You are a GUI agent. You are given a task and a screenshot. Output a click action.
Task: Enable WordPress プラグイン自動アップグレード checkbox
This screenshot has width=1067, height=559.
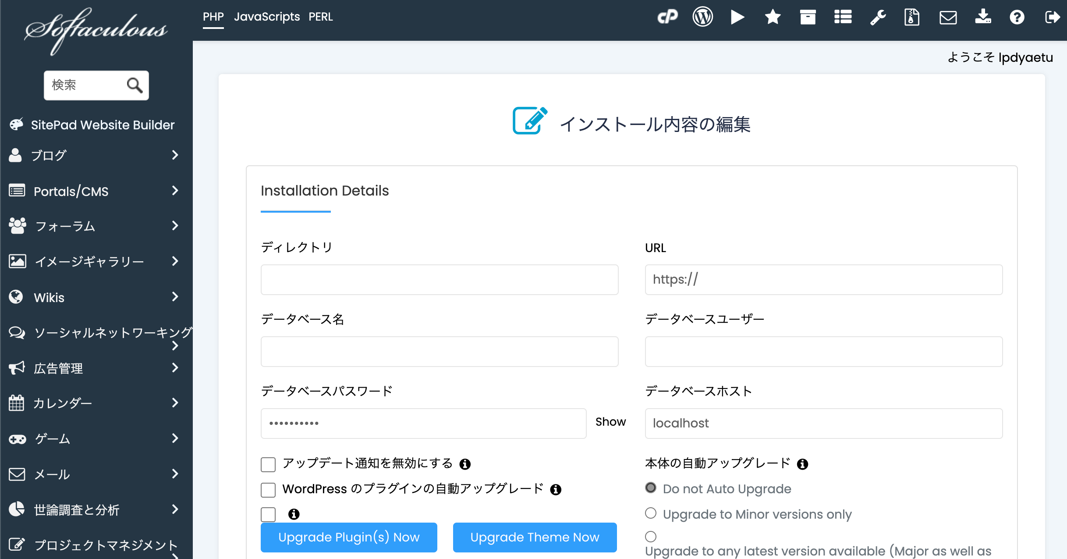pos(268,490)
